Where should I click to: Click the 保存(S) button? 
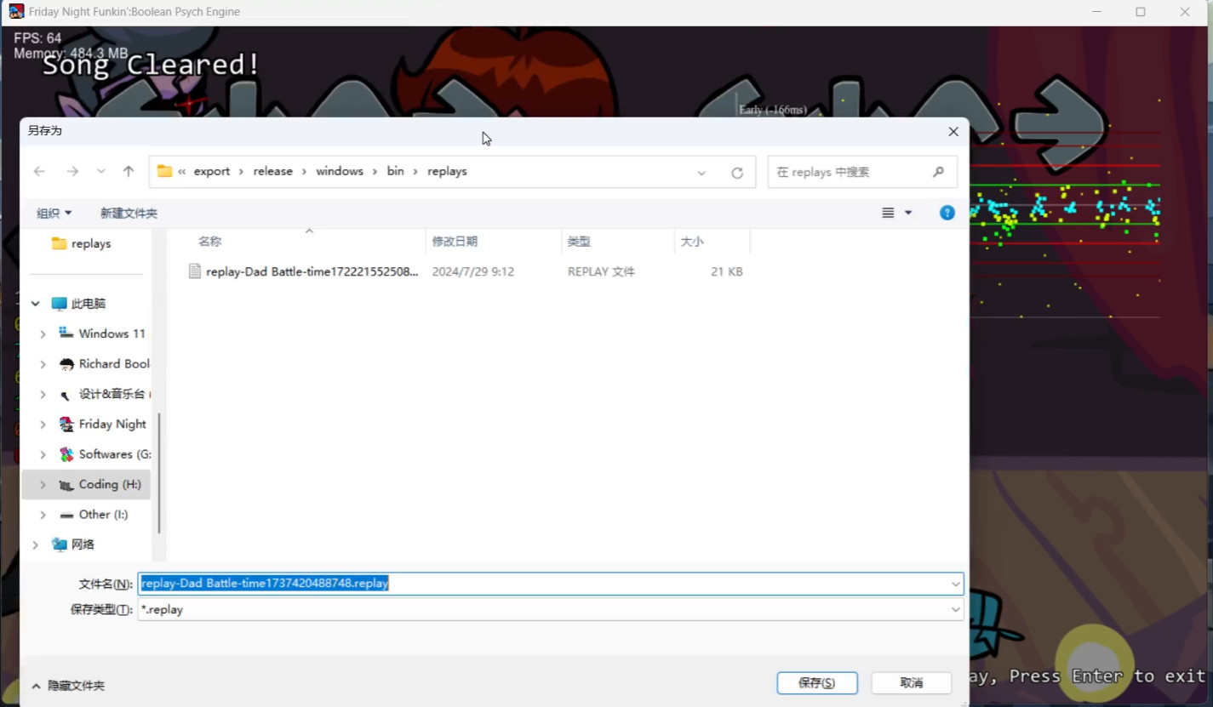point(816,682)
